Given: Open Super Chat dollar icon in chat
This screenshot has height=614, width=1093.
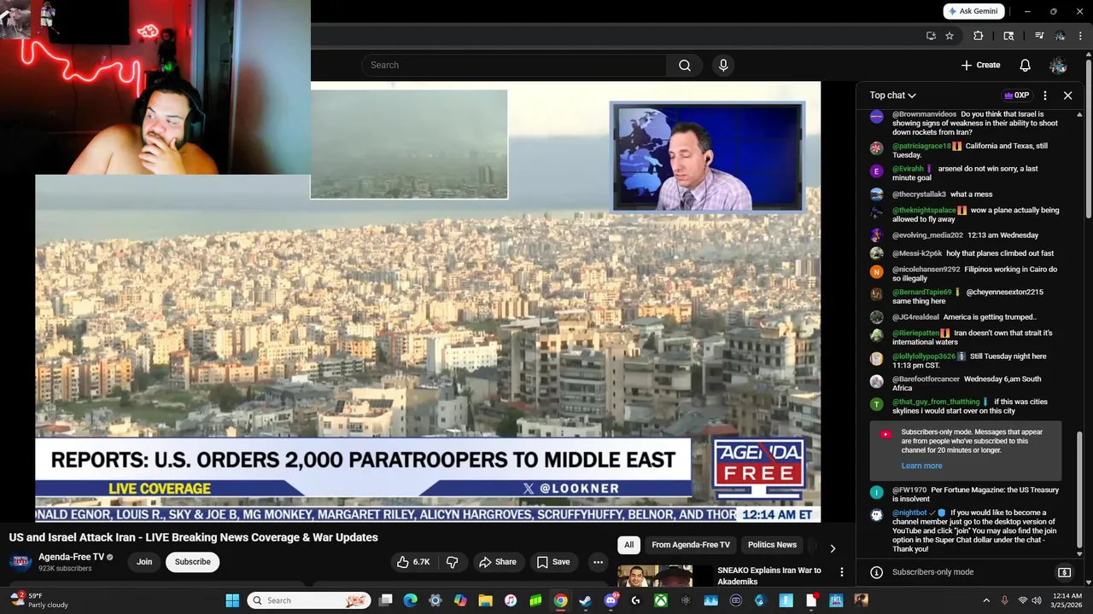Looking at the screenshot, I should pos(1065,572).
